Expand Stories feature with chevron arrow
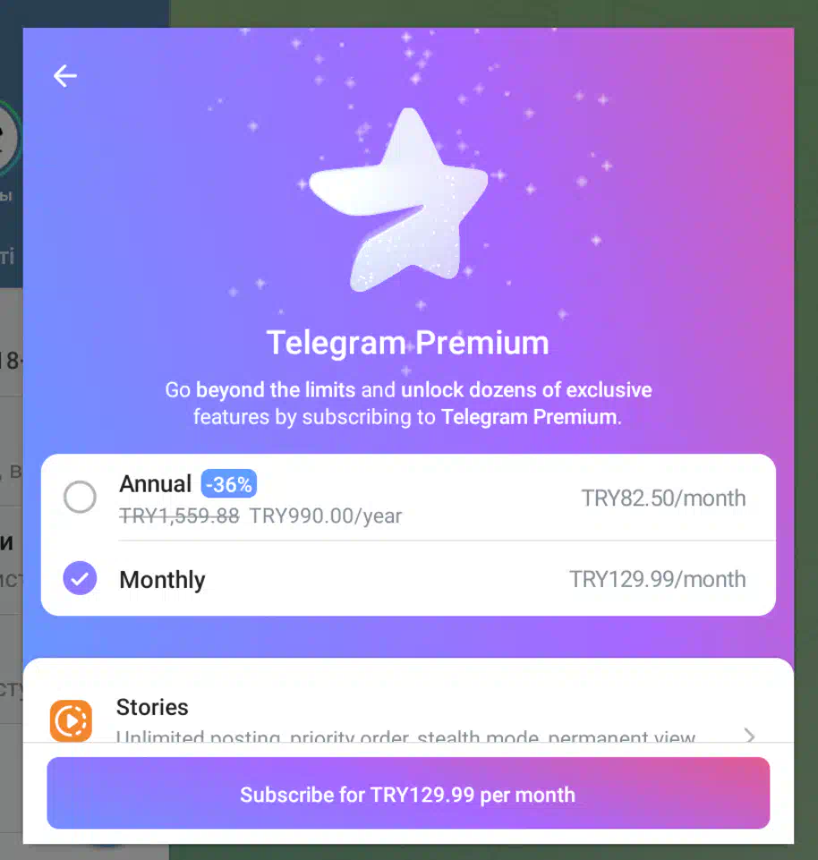Screen dimensions: 818x860 (x=749, y=735)
